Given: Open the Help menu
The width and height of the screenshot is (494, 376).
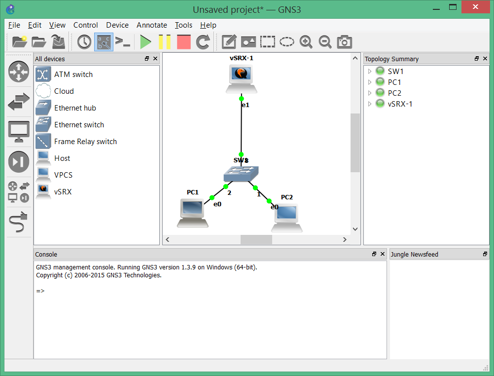Looking at the screenshot, I should pos(208,25).
